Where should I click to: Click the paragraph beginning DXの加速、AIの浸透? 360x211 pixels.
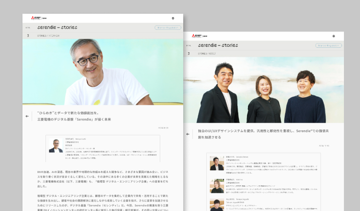103,179
